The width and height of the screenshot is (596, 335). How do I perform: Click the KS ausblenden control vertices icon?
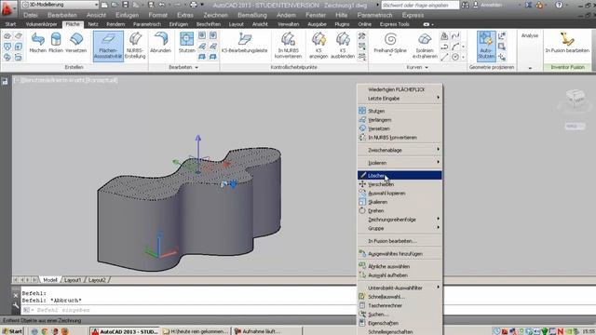coord(343,46)
